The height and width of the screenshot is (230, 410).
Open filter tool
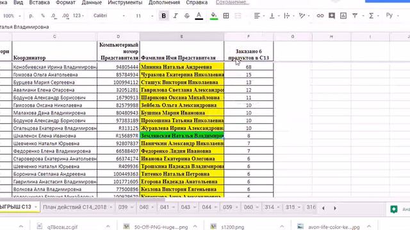coord(355,16)
